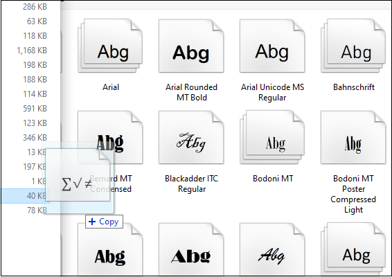Viewport: 392px width, 277px height.
Task: Click the script-style Abg font thumbnail in bottom row
Action: (x=272, y=249)
